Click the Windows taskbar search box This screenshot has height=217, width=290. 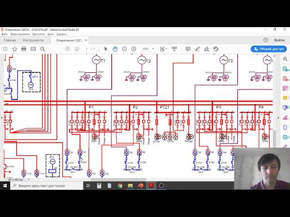47,186
